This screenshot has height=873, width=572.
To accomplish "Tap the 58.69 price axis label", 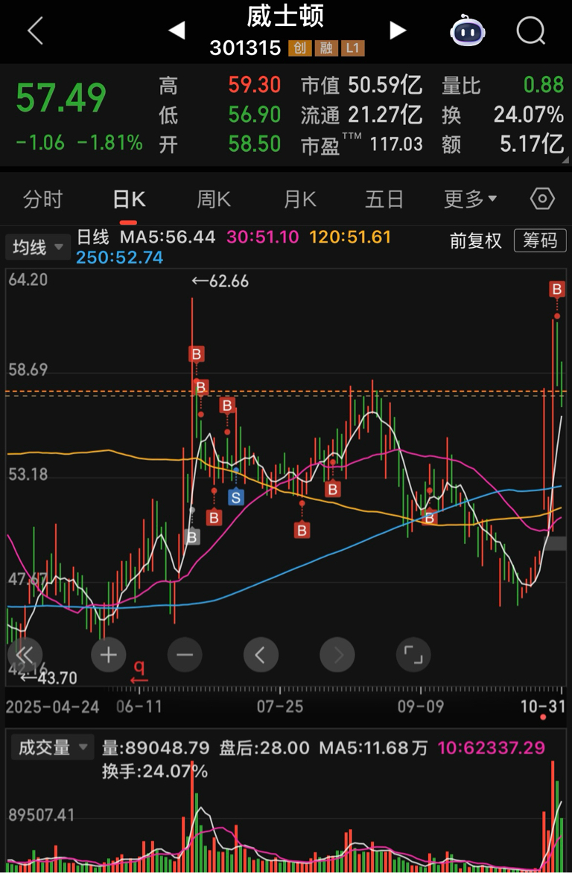I will pyautogui.click(x=28, y=370).
